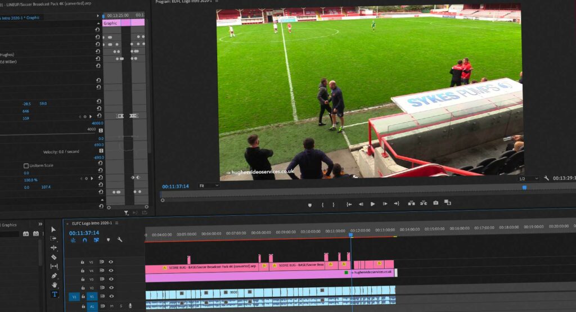This screenshot has width=576, height=312.
Task: Select the Type tool in toolbar
Action: pos(54,294)
